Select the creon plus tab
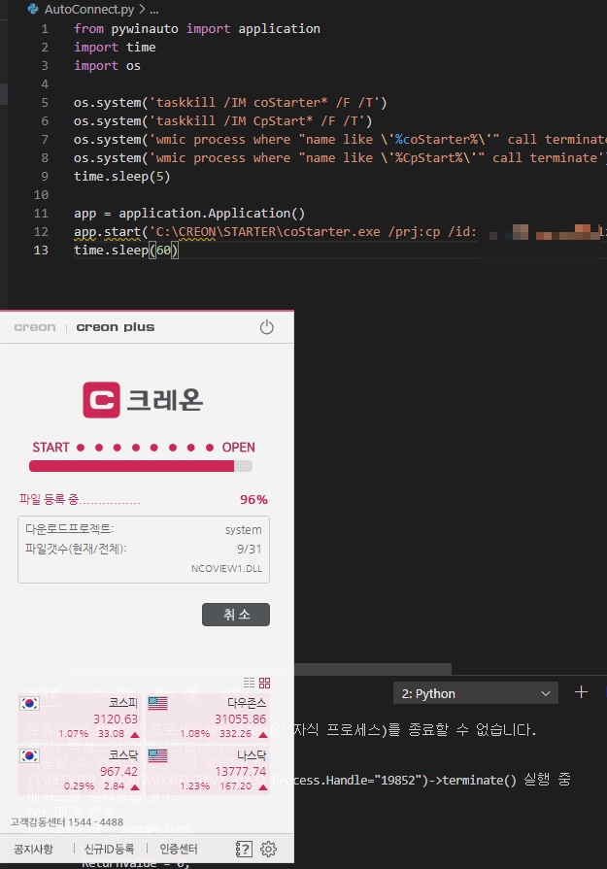 click(116, 327)
